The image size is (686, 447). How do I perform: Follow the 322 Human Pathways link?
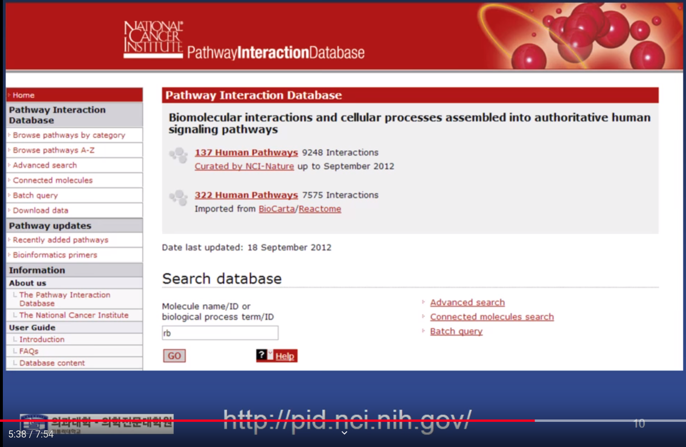tap(246, 195)
